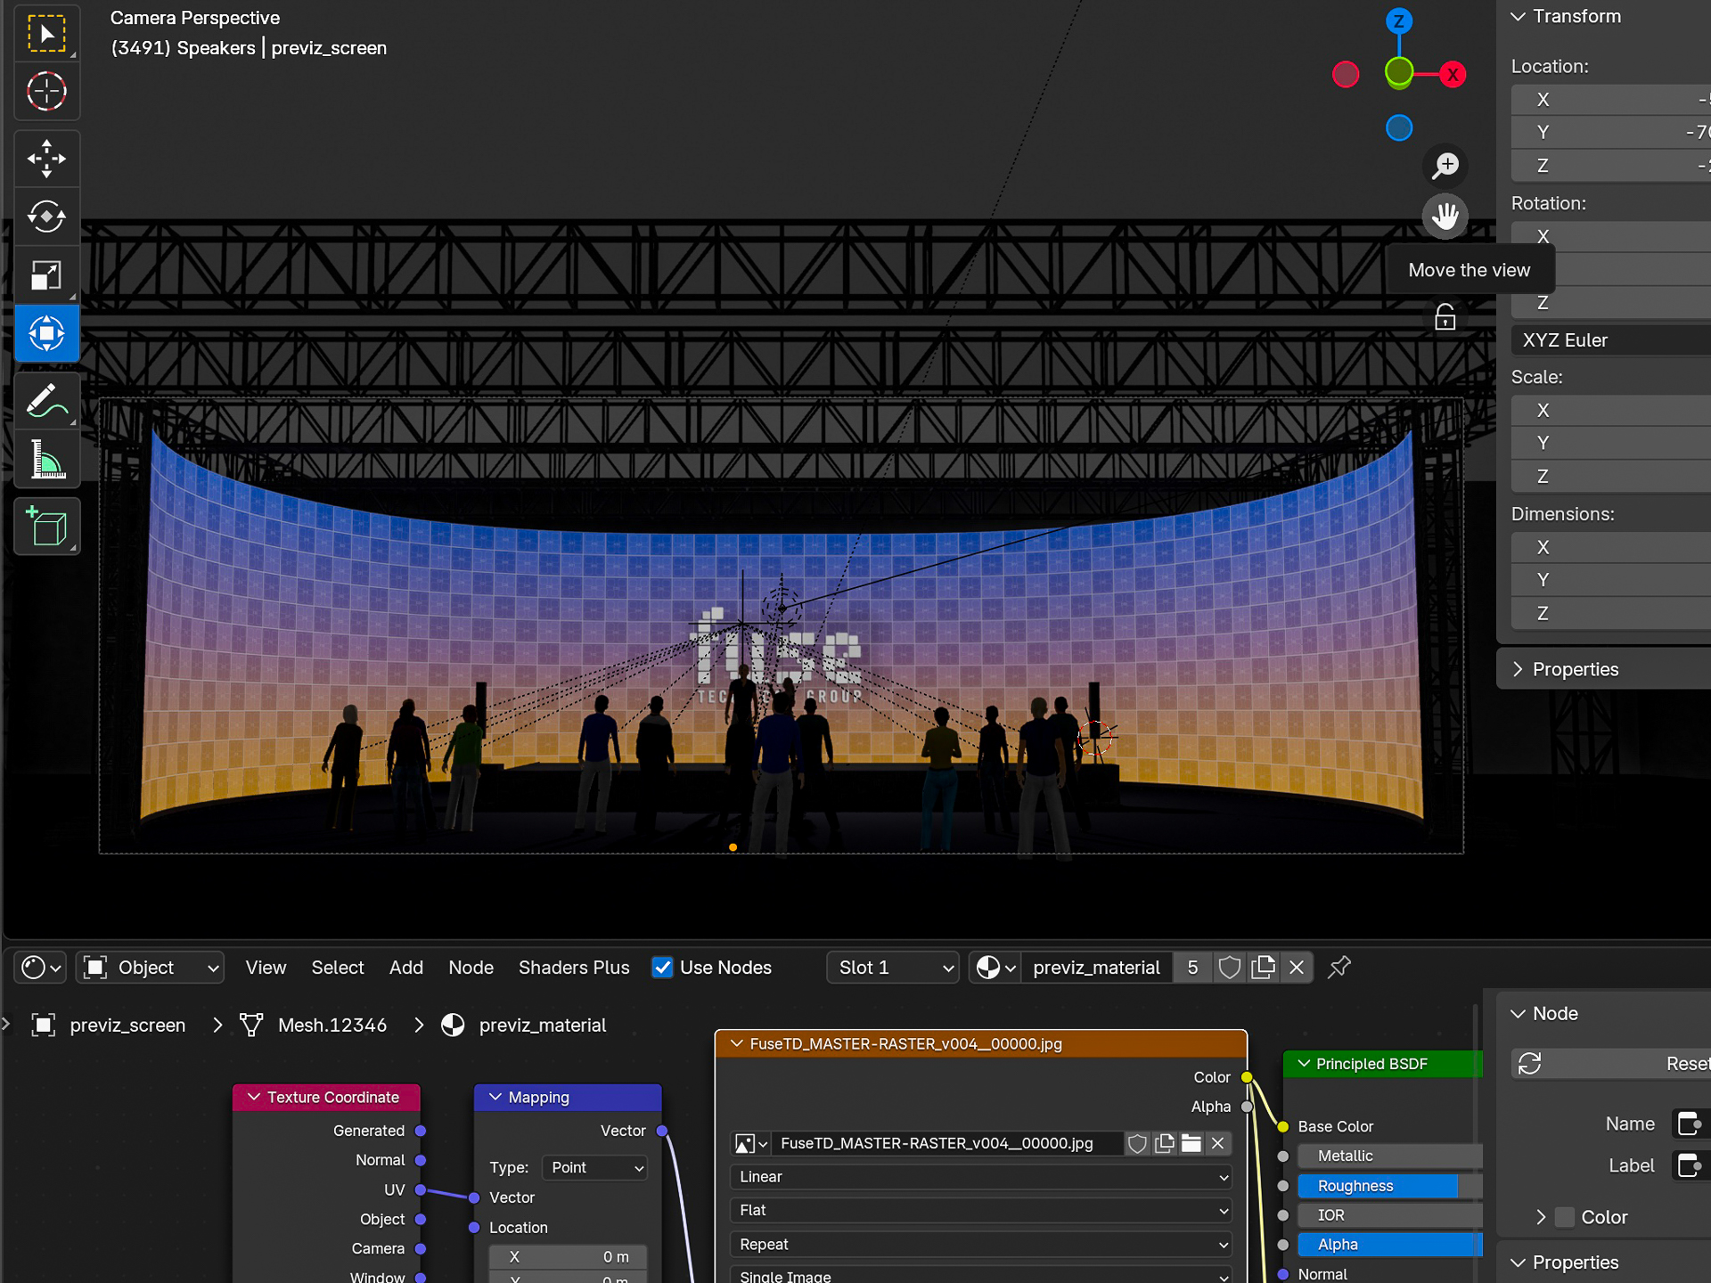Viewport: 1711px width, 1283px height.
Task: Collapse the Node panel
Action: (1519, 1014)
